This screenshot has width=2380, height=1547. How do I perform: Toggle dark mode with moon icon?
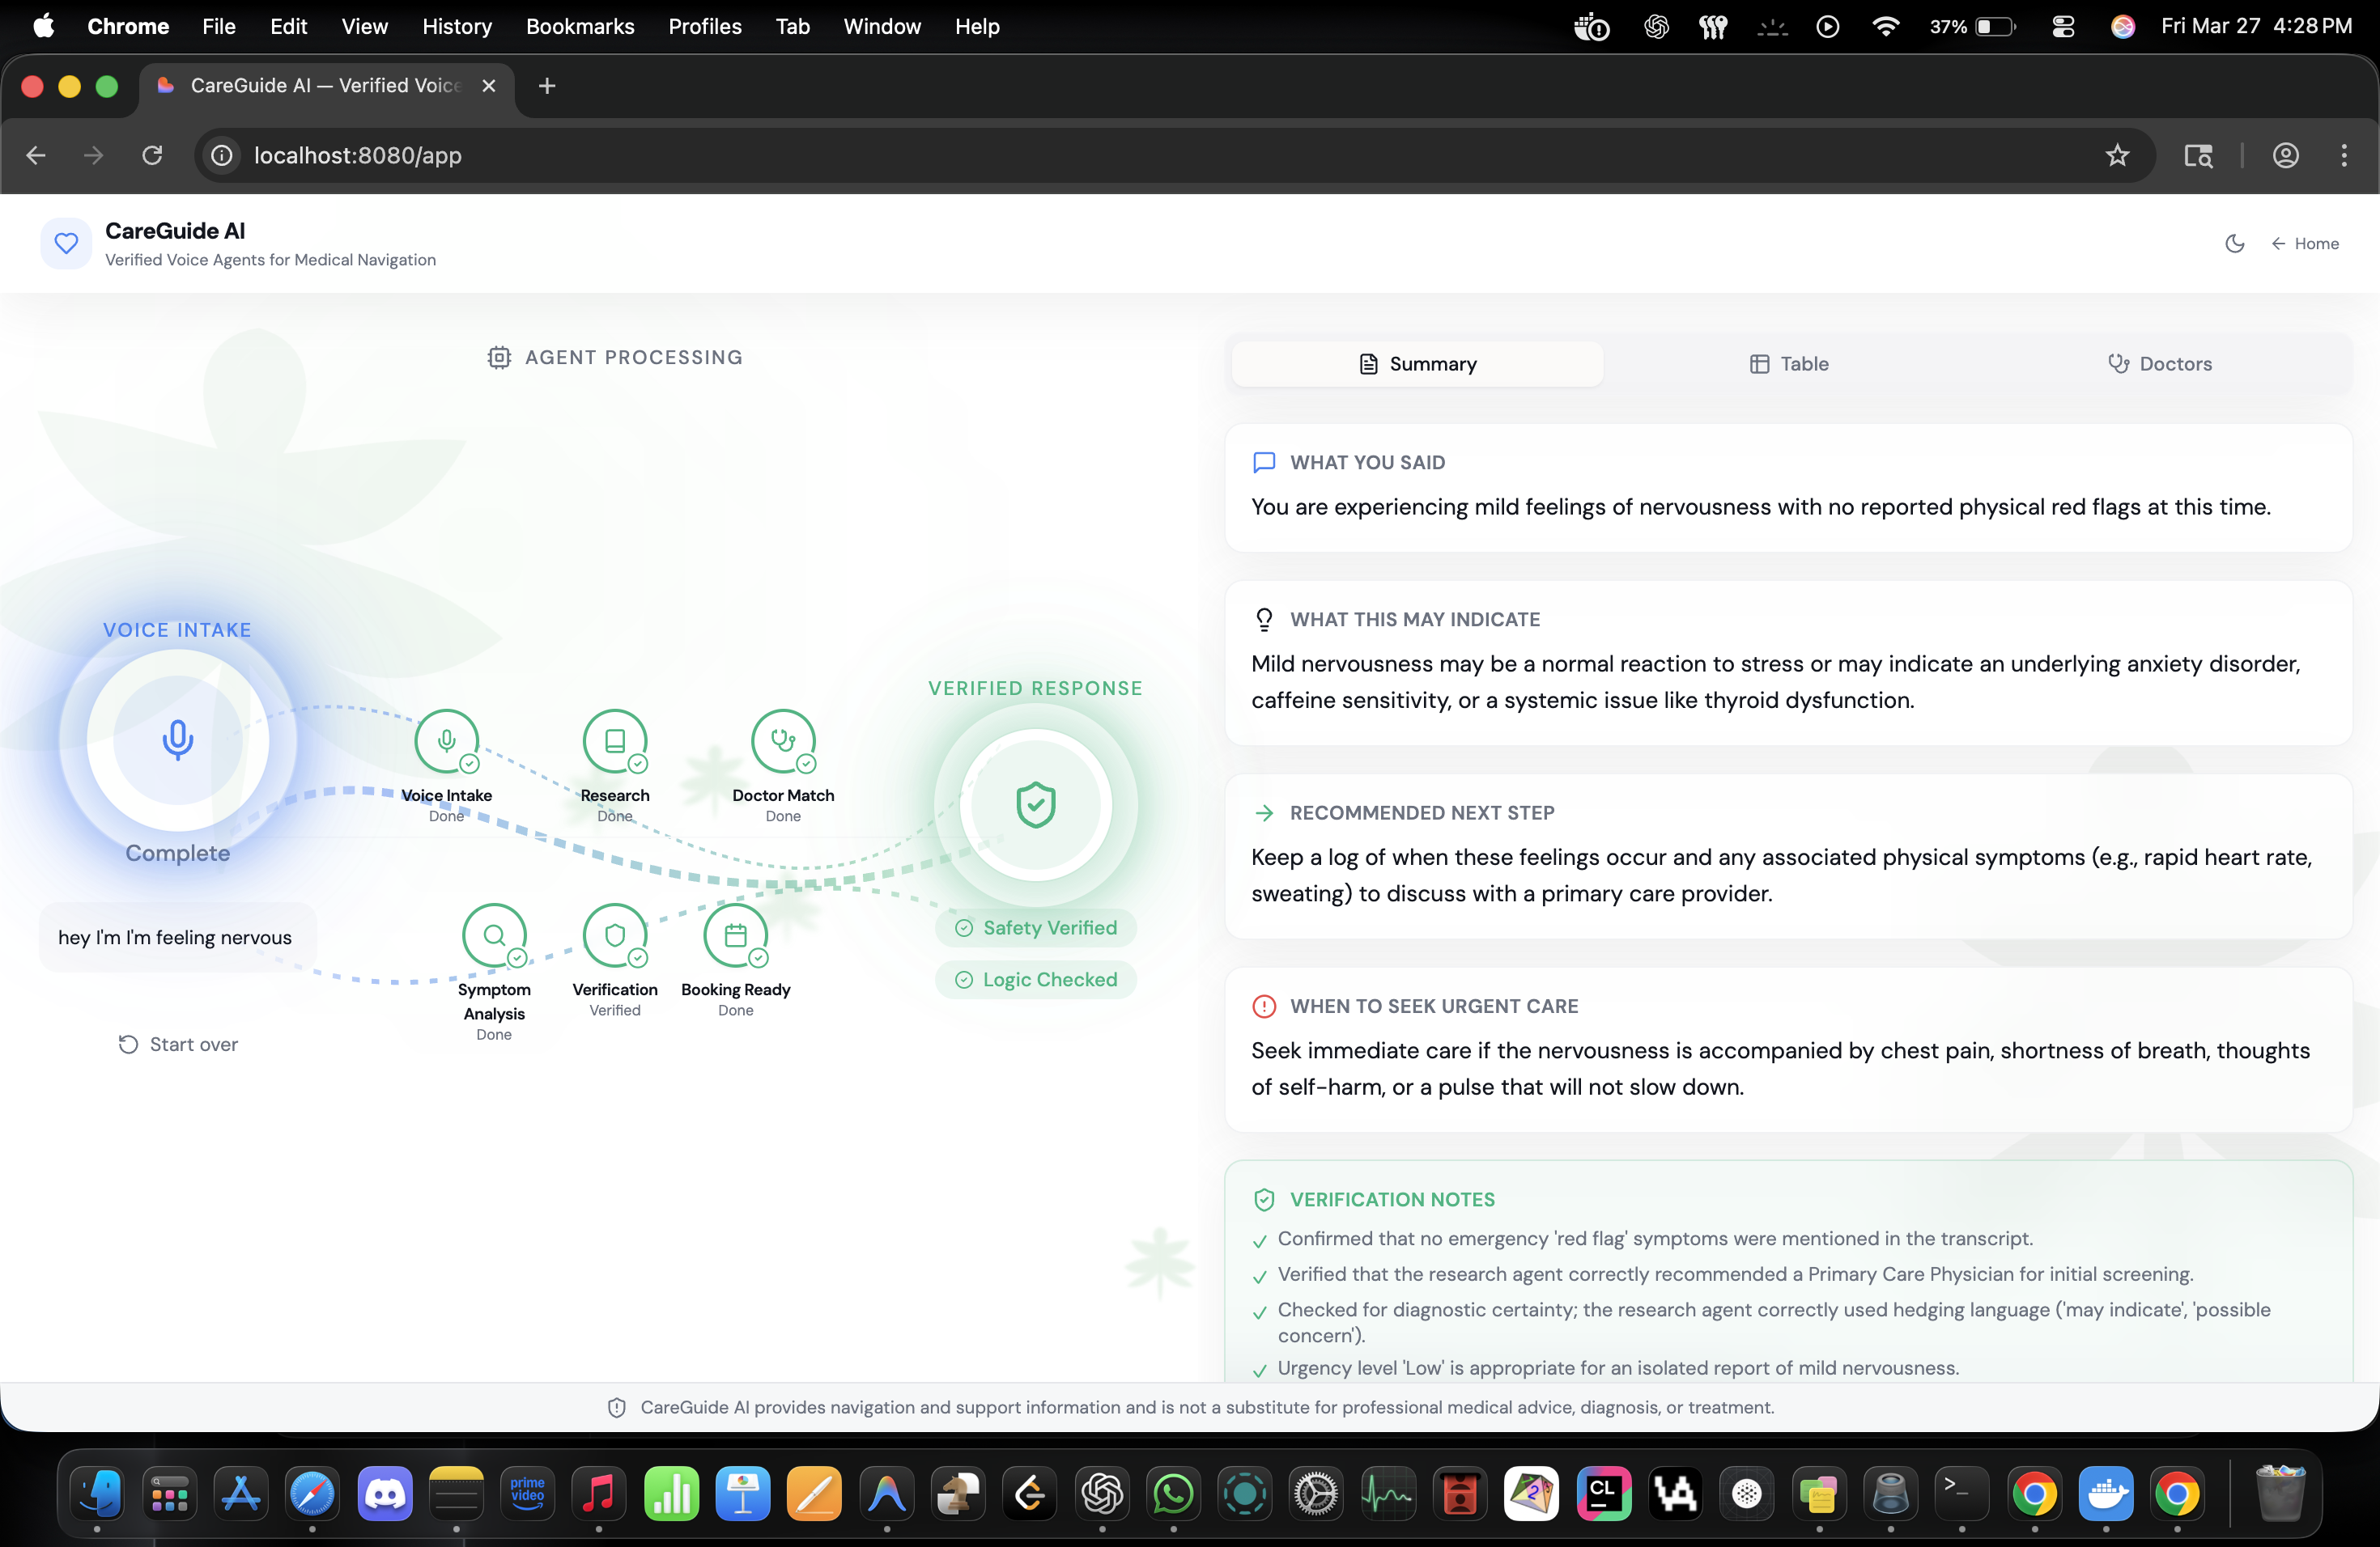[2234, 244]
